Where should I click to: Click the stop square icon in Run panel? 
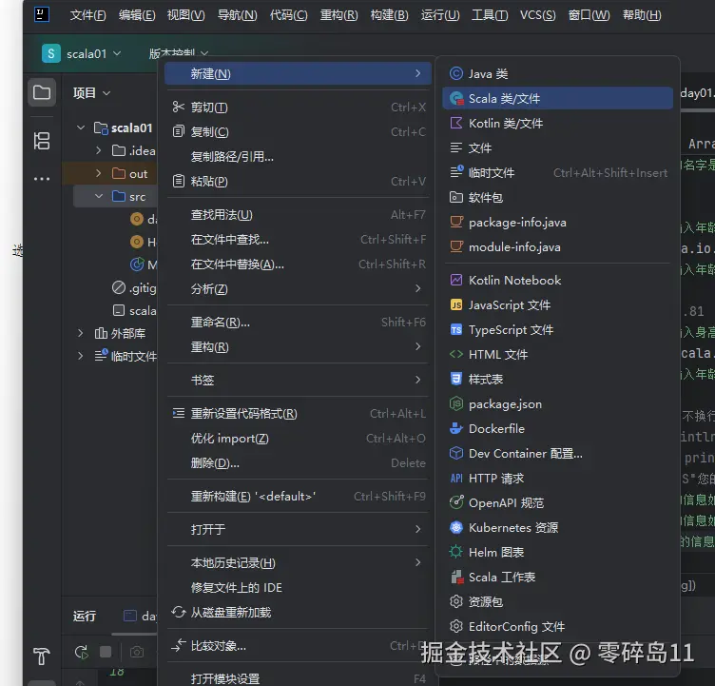point(106,652)
